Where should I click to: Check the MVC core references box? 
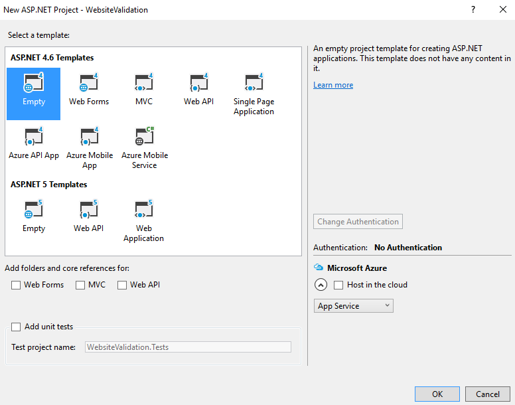click(80, 285)
